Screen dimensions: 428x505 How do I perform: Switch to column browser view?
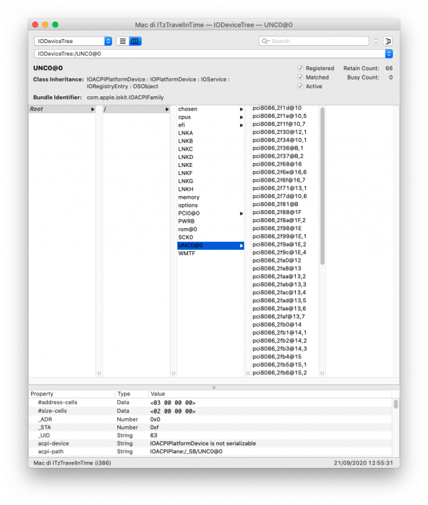[x=135, y=41]
